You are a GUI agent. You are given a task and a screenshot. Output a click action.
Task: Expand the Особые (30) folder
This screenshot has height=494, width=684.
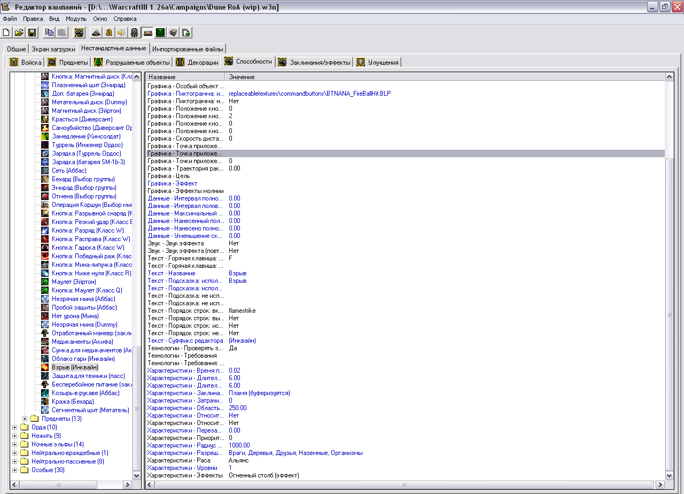pyautogui.click(x=14, y=470)
